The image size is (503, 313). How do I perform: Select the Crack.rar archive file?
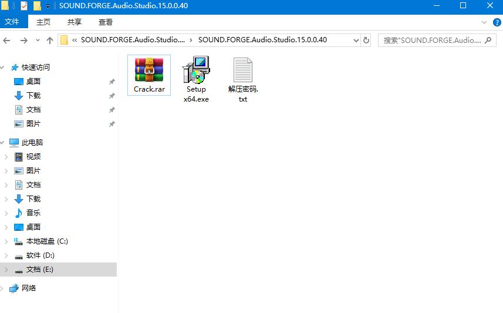pos(149,75)
